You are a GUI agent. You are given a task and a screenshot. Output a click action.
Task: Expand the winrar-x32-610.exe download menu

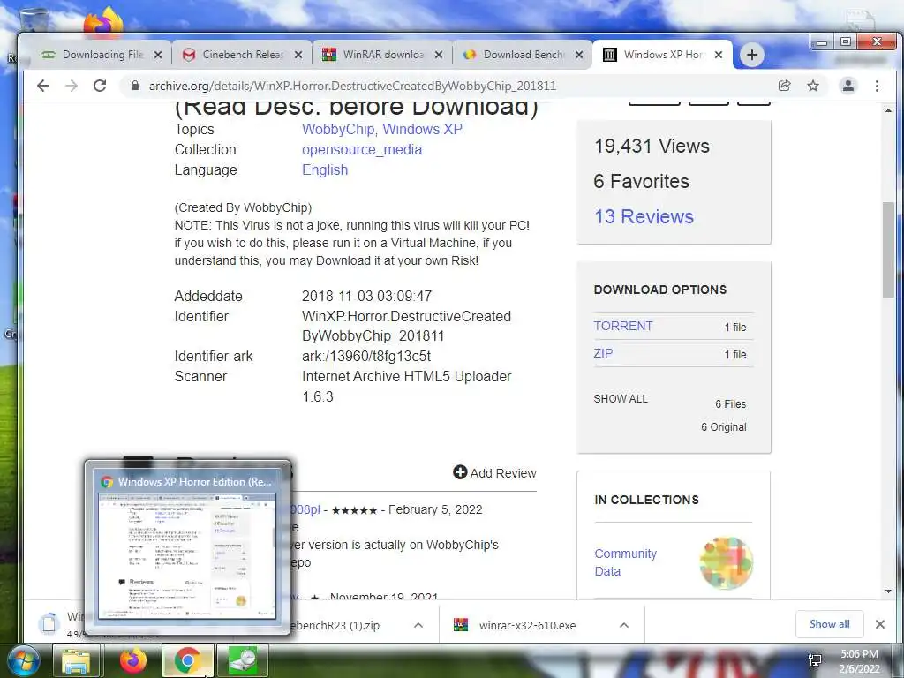[x=624, y=625]
